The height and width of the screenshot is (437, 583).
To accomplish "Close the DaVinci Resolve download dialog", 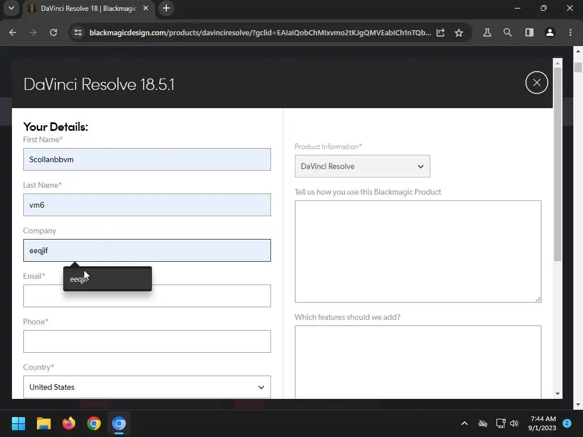I will pos(536,83).
